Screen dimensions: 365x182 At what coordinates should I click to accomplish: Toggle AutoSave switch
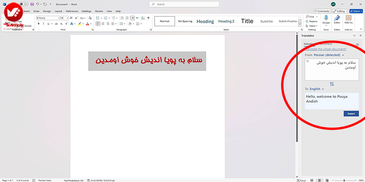point(24,4)
